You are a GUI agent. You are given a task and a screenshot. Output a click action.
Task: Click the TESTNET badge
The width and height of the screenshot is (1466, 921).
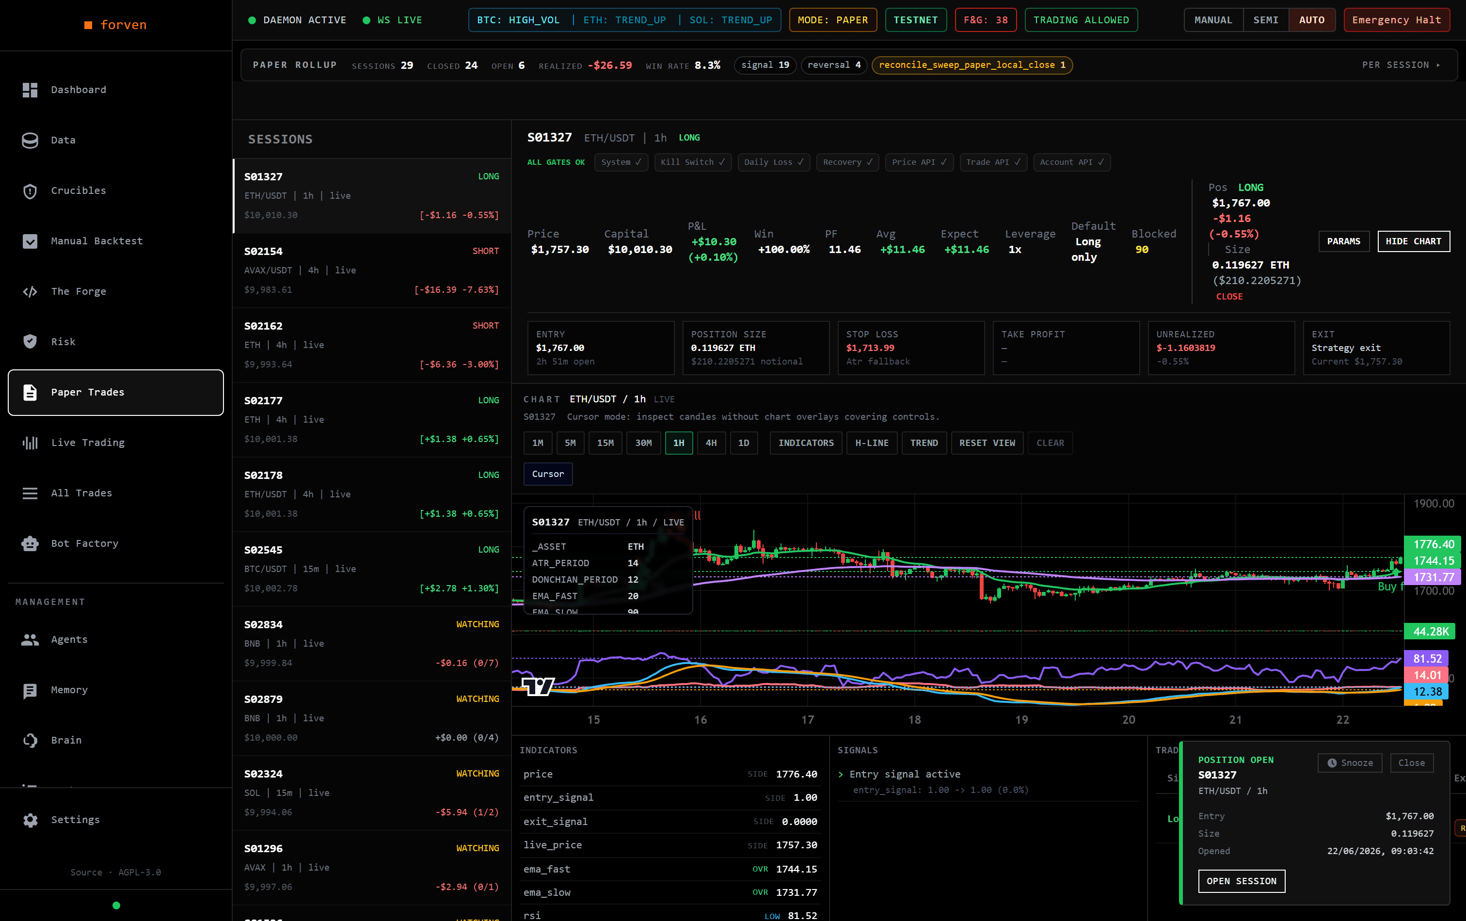click(916, 20)
